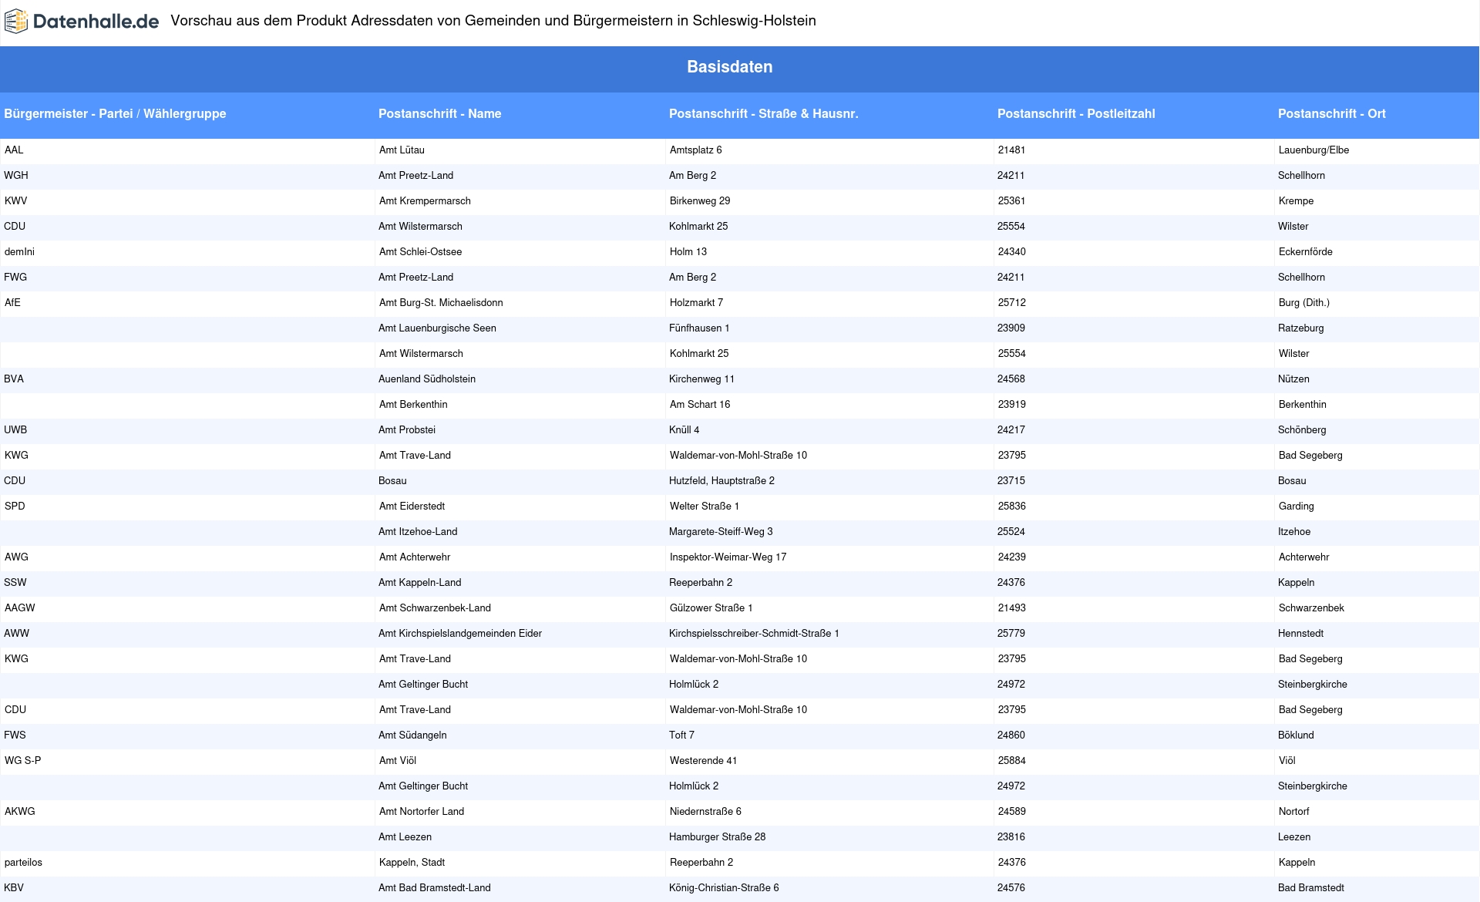Image resolution: width=1480 pixels, height=902 pixels.
Task: Click the Birkenweg 29 cell
Action: pos(700,201)
